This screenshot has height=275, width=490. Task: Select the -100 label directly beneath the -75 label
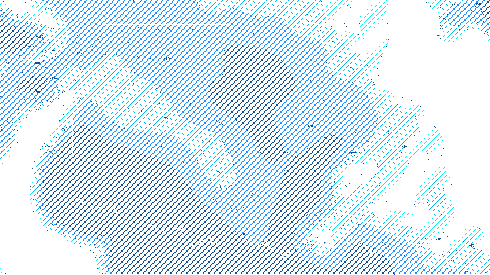click(x=217, y=187)
